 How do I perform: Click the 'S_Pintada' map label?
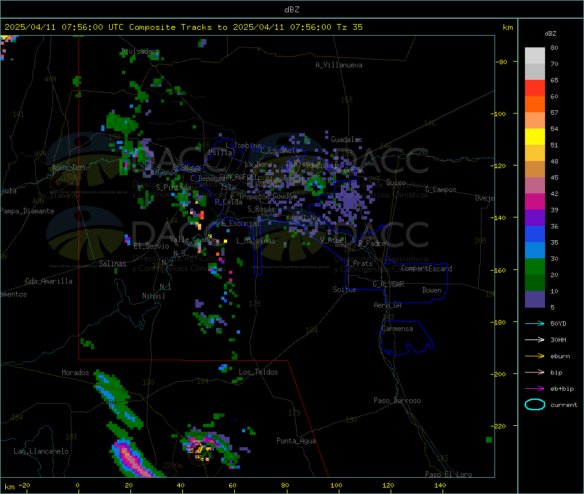point(173,188)
